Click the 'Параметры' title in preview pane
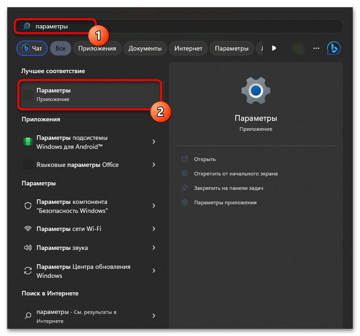The image size is (360, 336). pos(256,118)
